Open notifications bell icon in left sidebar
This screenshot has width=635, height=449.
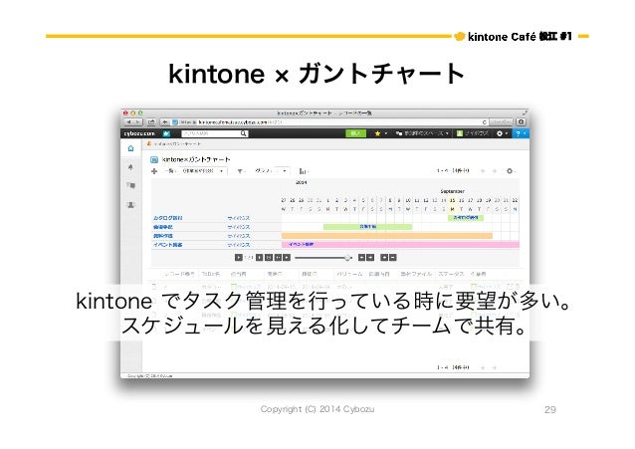(x=130, y=167)
